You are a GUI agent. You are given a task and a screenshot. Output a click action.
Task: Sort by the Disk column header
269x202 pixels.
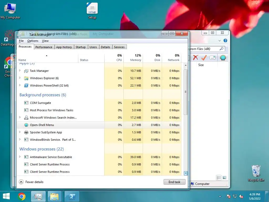[x=152, y=58]
